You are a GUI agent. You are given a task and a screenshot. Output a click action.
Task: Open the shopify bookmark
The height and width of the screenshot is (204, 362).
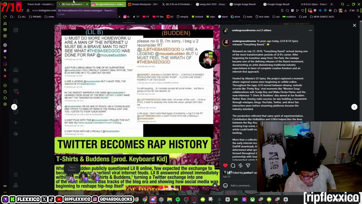tap(182, 17)
